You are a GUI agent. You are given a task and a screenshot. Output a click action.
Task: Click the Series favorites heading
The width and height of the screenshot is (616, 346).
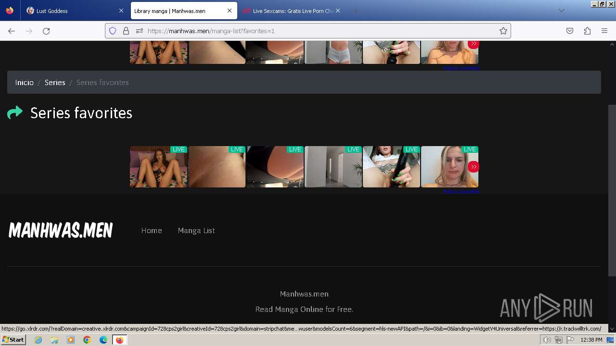[x=81, y=113]
